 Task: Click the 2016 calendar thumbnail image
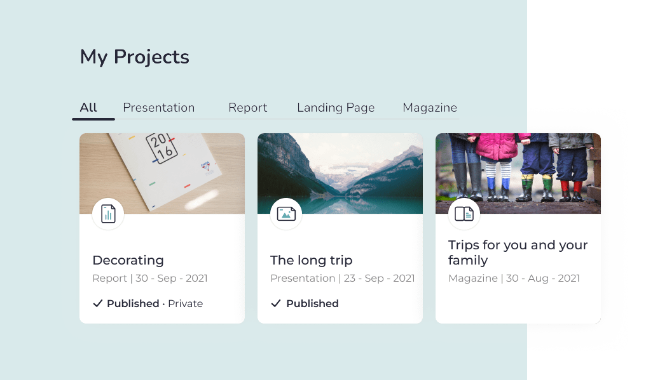(162, 173)
